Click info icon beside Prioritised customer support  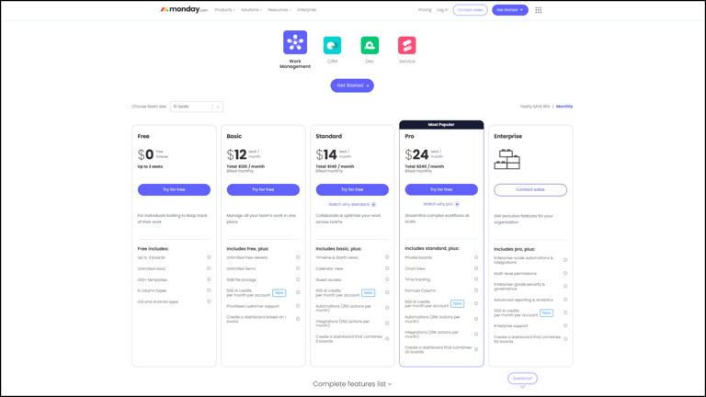pos(298,306)
